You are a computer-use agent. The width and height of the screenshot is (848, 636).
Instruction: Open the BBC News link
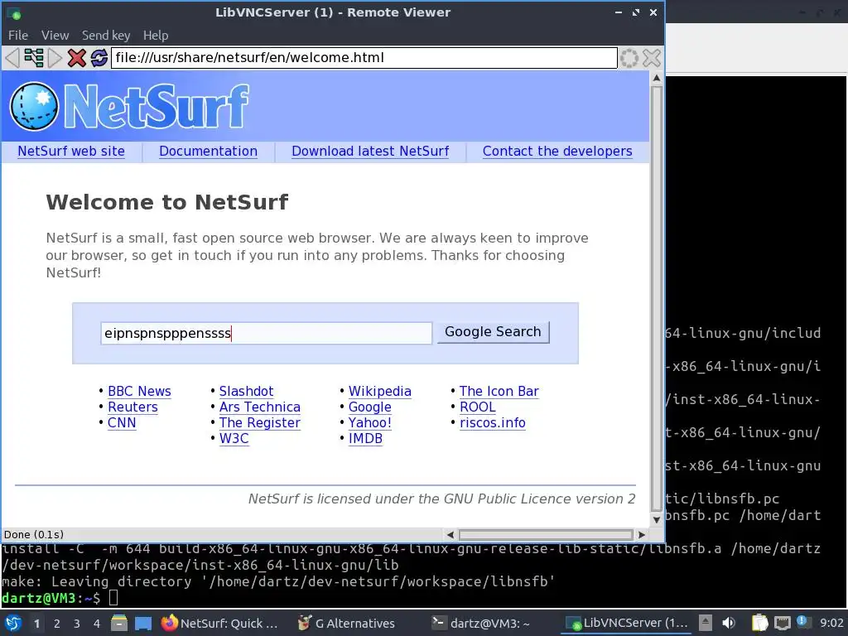[139, 391]
